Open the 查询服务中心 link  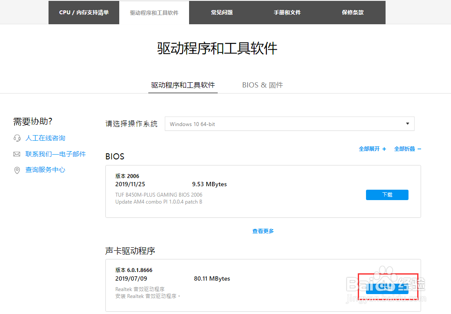point(45,169)
